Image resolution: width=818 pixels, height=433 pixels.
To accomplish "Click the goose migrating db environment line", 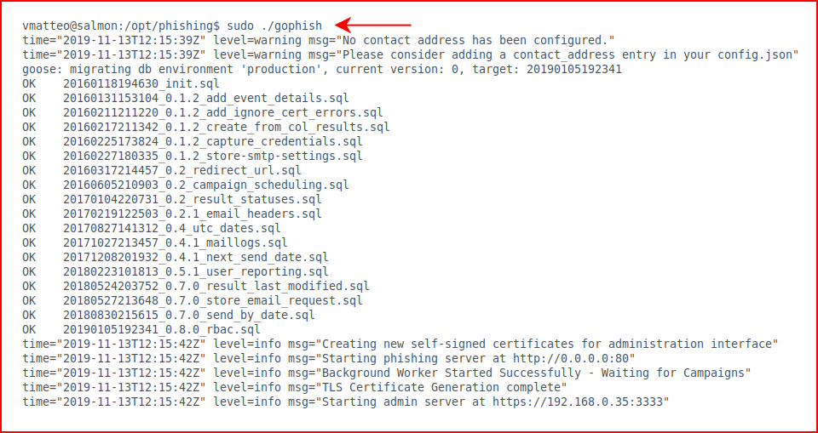I will pyautogui.click(x=322, y=69).
